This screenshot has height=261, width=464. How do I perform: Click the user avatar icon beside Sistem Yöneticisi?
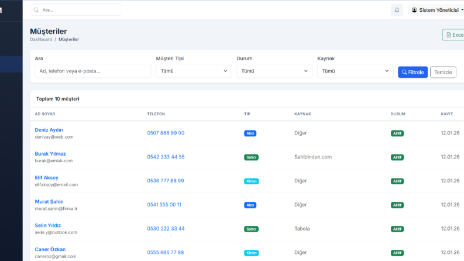point(414,10)
